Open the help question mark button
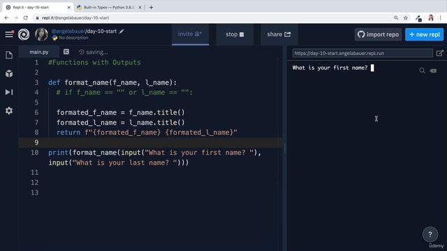447x251 pixels. point(430,234)
